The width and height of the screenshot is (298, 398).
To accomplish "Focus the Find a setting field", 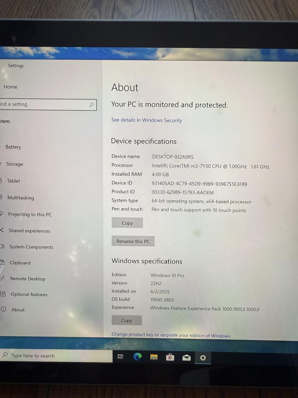I will pyautogui.click(x=48, y=104).
